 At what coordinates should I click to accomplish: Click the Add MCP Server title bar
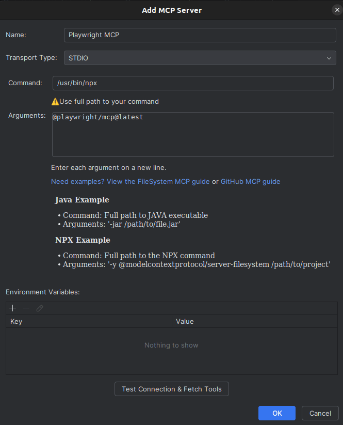(171, 10)
